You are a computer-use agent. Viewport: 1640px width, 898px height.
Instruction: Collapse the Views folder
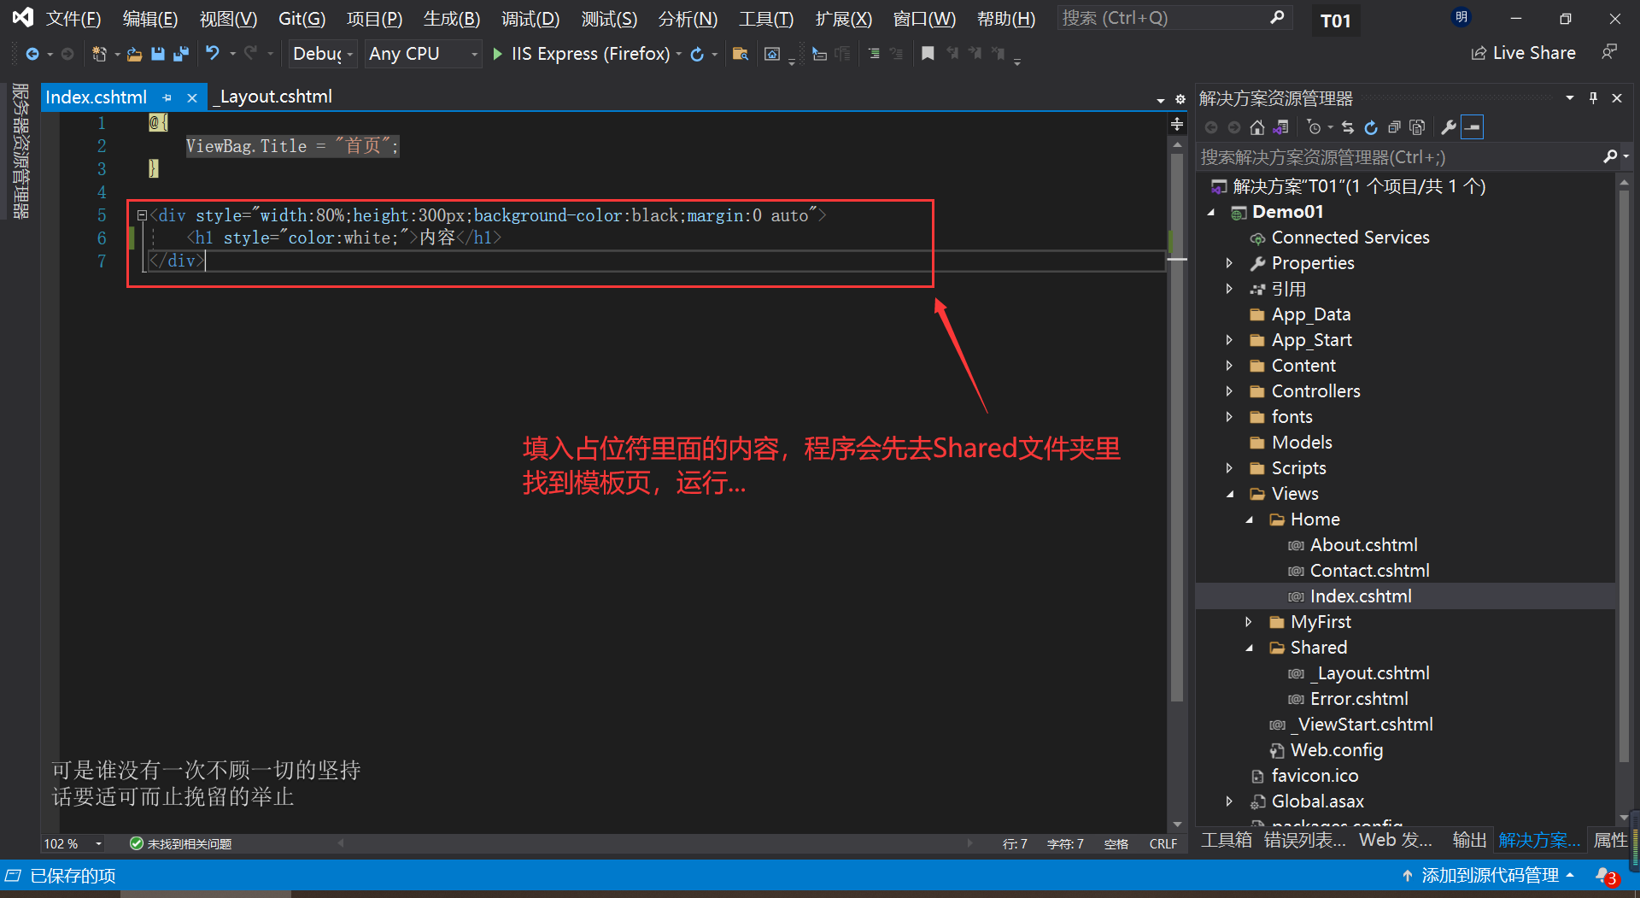1230,494
